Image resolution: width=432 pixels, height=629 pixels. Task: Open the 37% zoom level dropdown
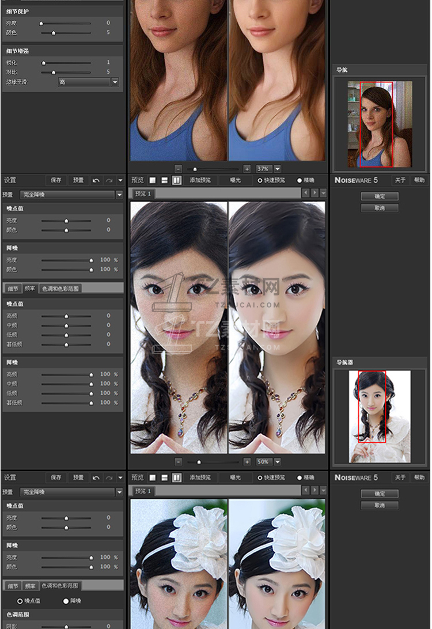pos(277,169)
